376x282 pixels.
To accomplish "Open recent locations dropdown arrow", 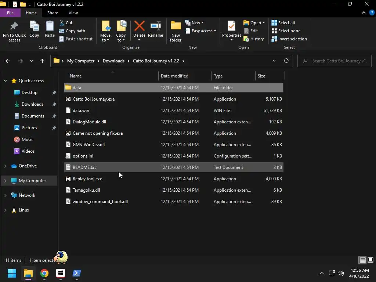I will coord(32,61).
